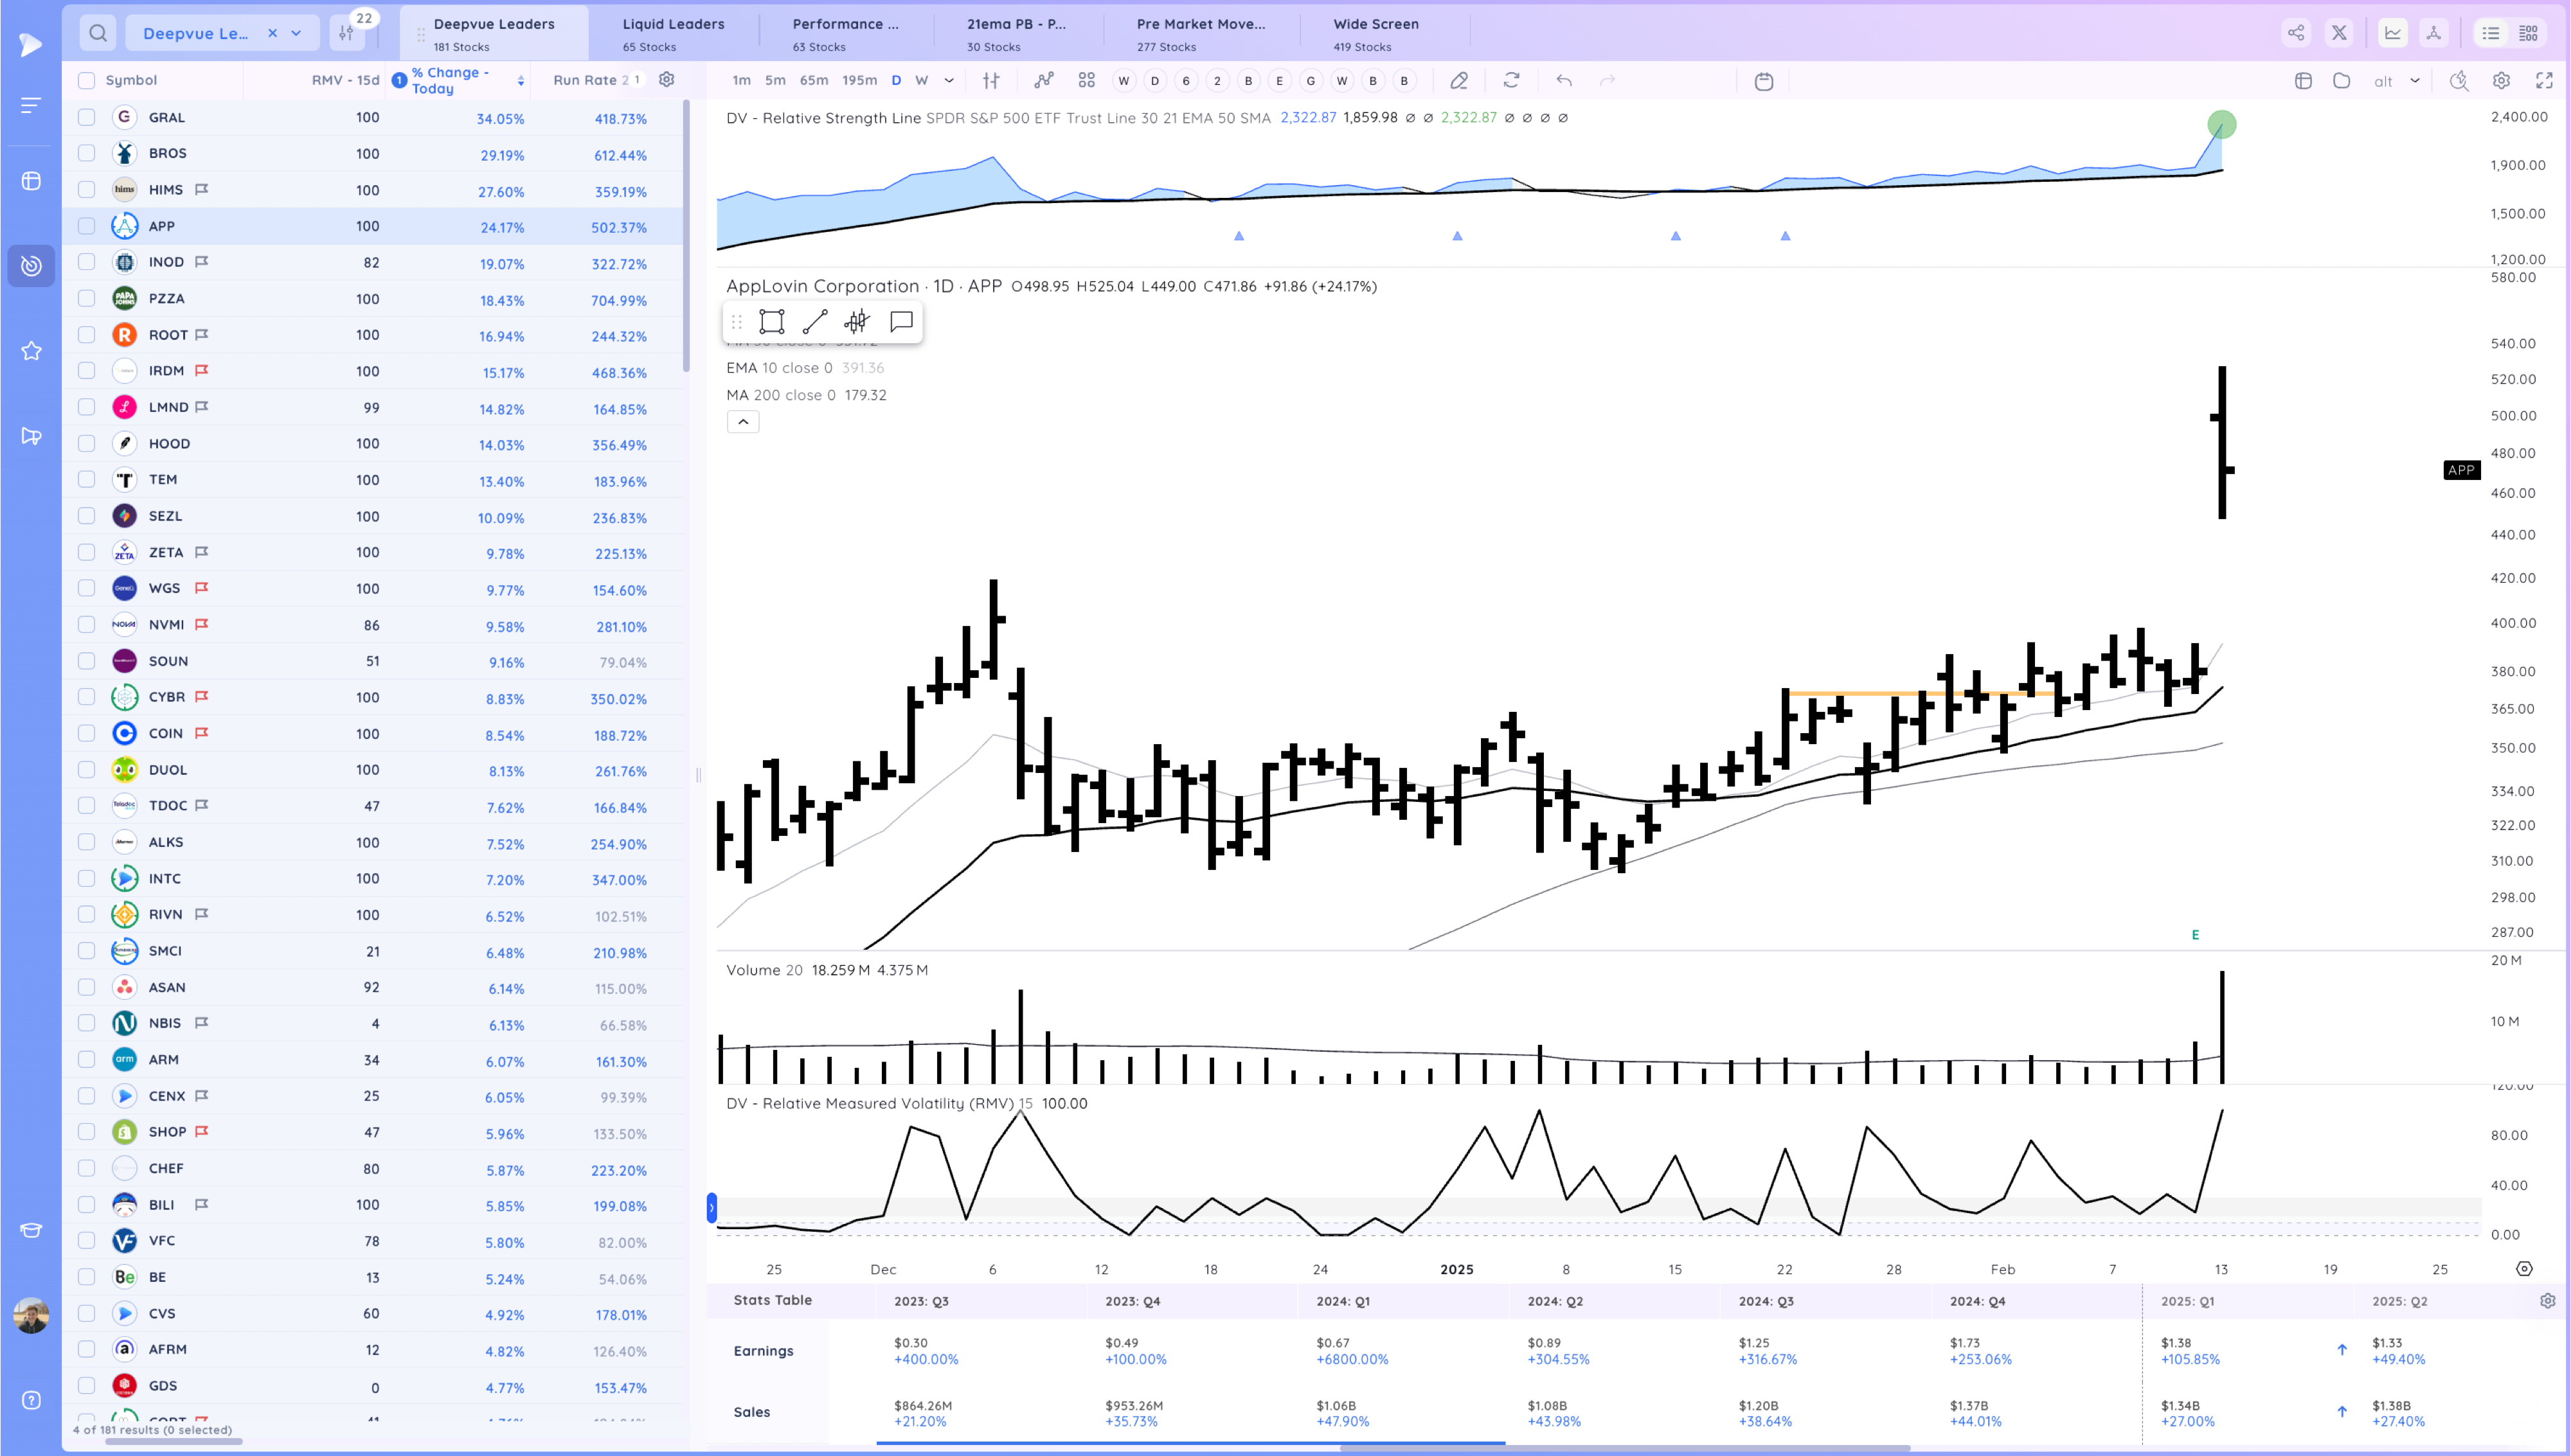Expand the timeframe interval dropdown chevron
2571x1456 pixels.
pos(949,80)
